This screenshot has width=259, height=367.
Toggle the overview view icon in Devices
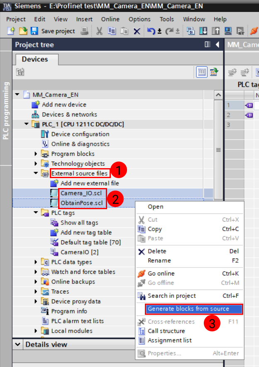click(202, 72)
